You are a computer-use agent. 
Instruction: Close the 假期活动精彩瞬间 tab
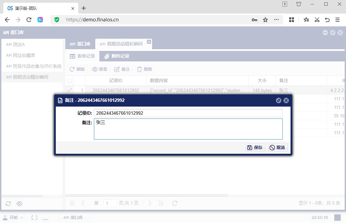(149, 42)
